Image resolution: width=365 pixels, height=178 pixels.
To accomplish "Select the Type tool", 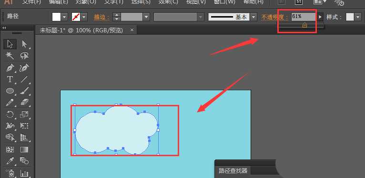I will (x=10, y=79).
